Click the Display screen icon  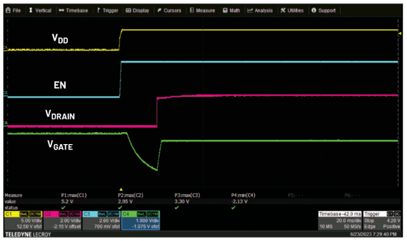tap(129, 11)
